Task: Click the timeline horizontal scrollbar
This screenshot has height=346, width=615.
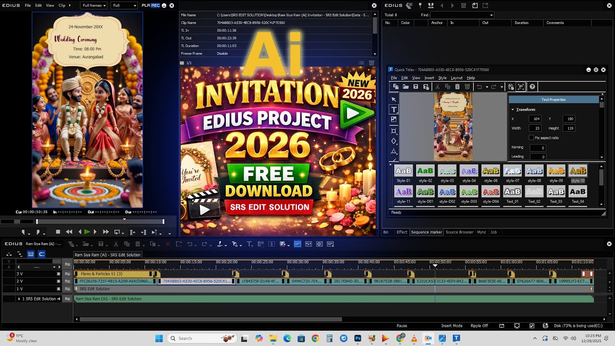Action: click(x=210, y=319)
